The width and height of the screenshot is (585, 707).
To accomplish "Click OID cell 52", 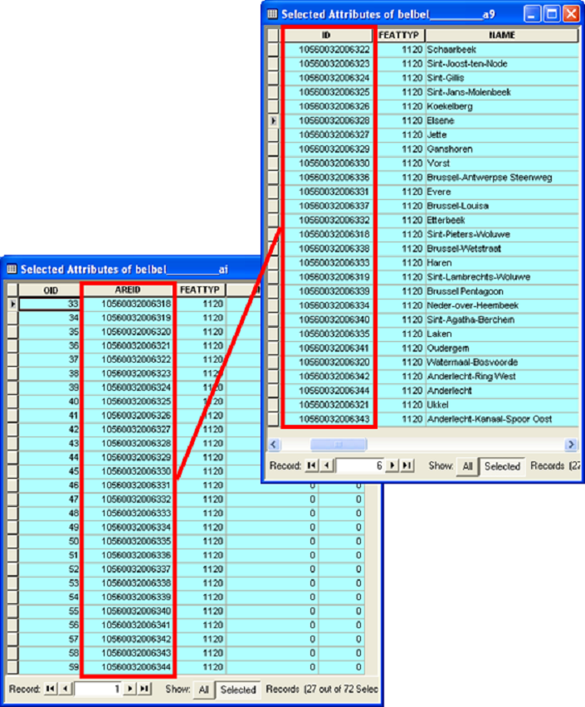I will [50, 569].
